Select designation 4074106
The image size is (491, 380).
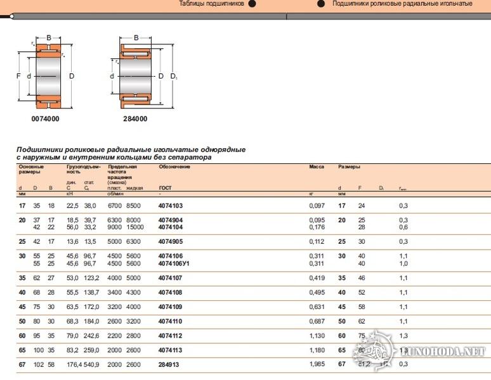coord(171,256)
